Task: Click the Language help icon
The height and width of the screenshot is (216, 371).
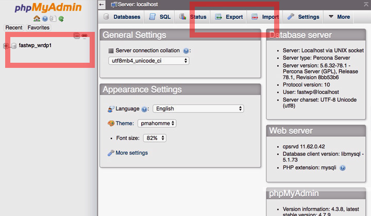Action: tap(144, 109)
